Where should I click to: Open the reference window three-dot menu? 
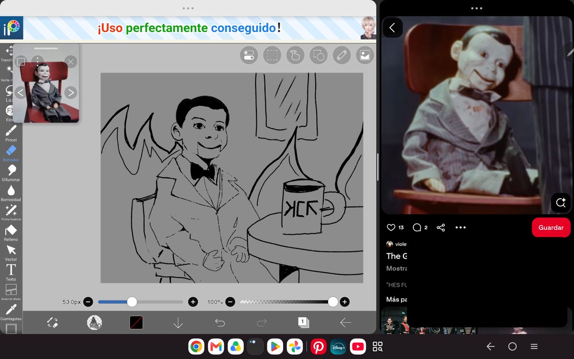pyautogui.click(x=37, y=61)
